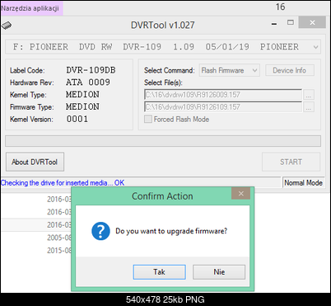Maximize the DVRTool window
331x306 pixels.
(x=291, y=22)
